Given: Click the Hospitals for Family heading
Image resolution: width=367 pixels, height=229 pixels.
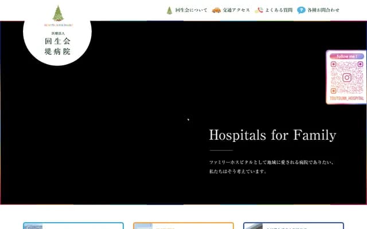Looking at the screenshot, I should 273,135.
